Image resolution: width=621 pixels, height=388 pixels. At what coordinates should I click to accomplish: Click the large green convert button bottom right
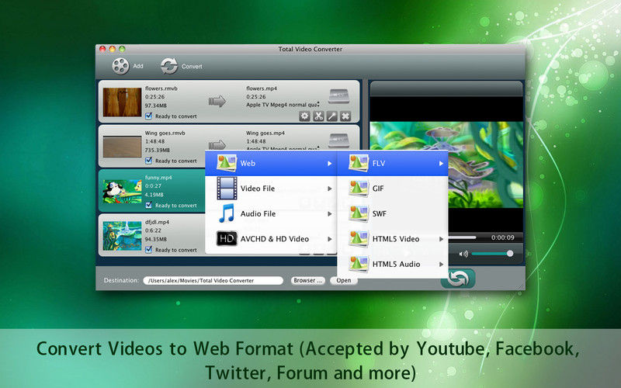tap(457, 279)
